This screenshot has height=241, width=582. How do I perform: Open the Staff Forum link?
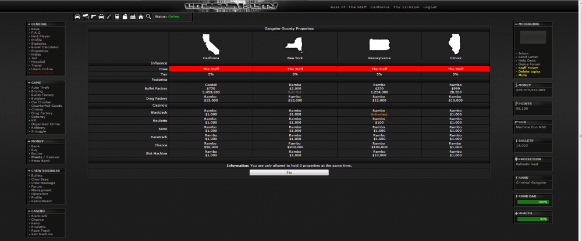point(529,68)
